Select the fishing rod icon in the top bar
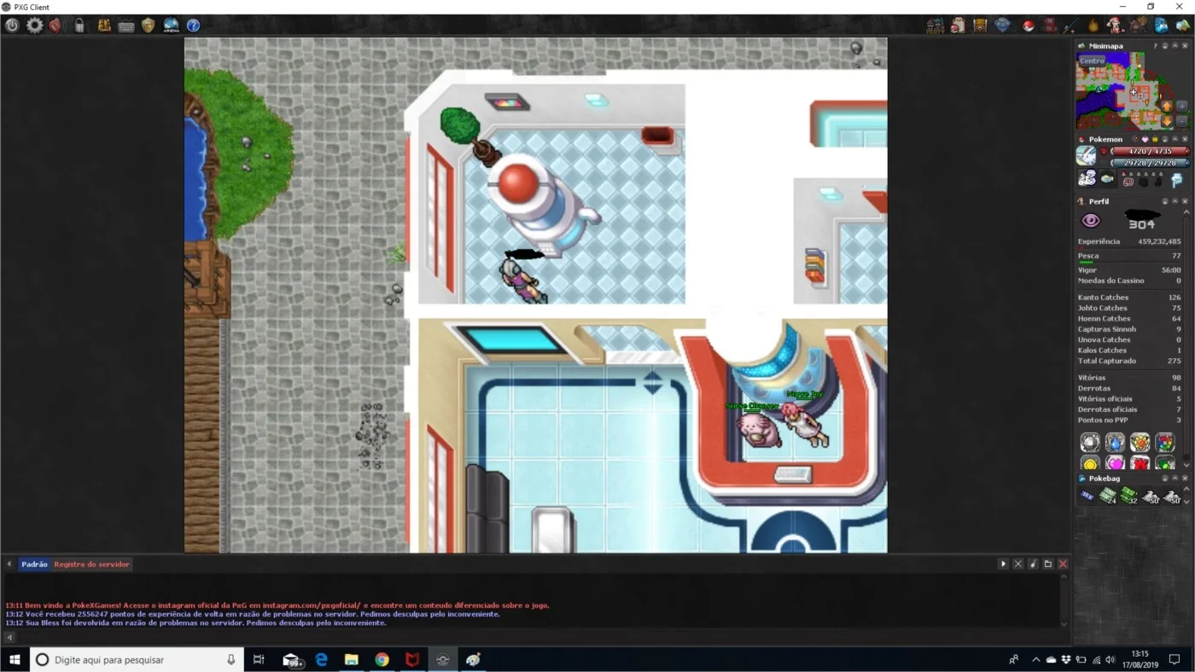This screenshot has width=1195, height=672. point(1070,26)
